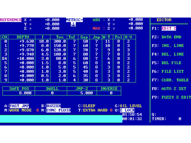
Task: Click the CH column header
Action: (x=5, y=37)
